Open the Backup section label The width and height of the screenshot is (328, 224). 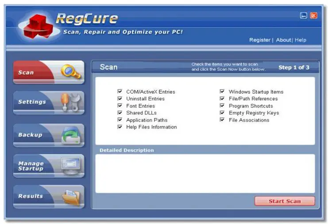[x=31, y=135]
